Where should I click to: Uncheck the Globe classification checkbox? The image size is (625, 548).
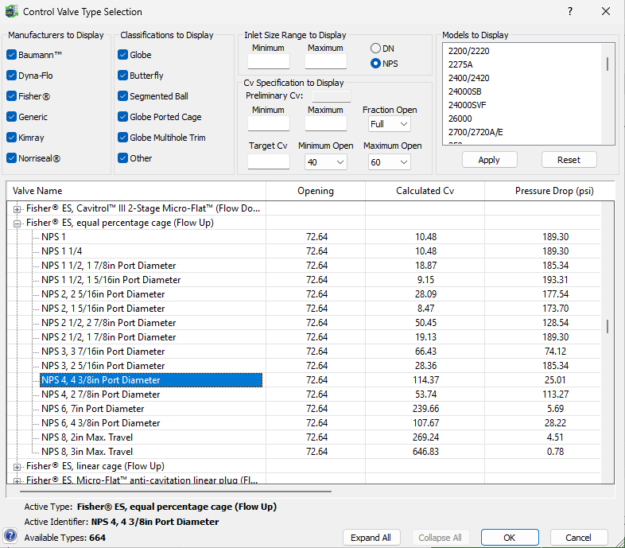tap(122, 55)
